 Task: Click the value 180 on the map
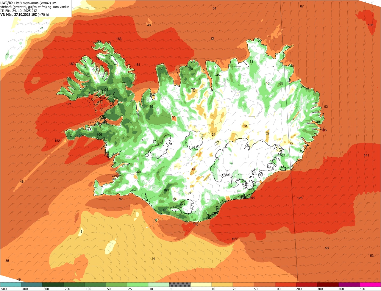(x=72, y=64)
